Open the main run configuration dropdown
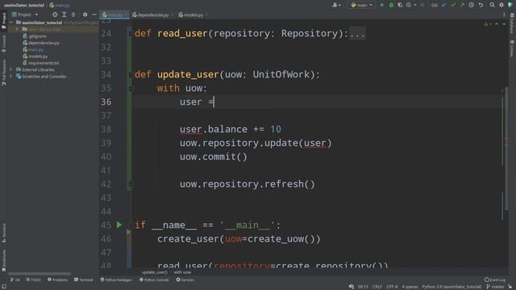Viewport: 516px width, 290px height. point(361,5)
